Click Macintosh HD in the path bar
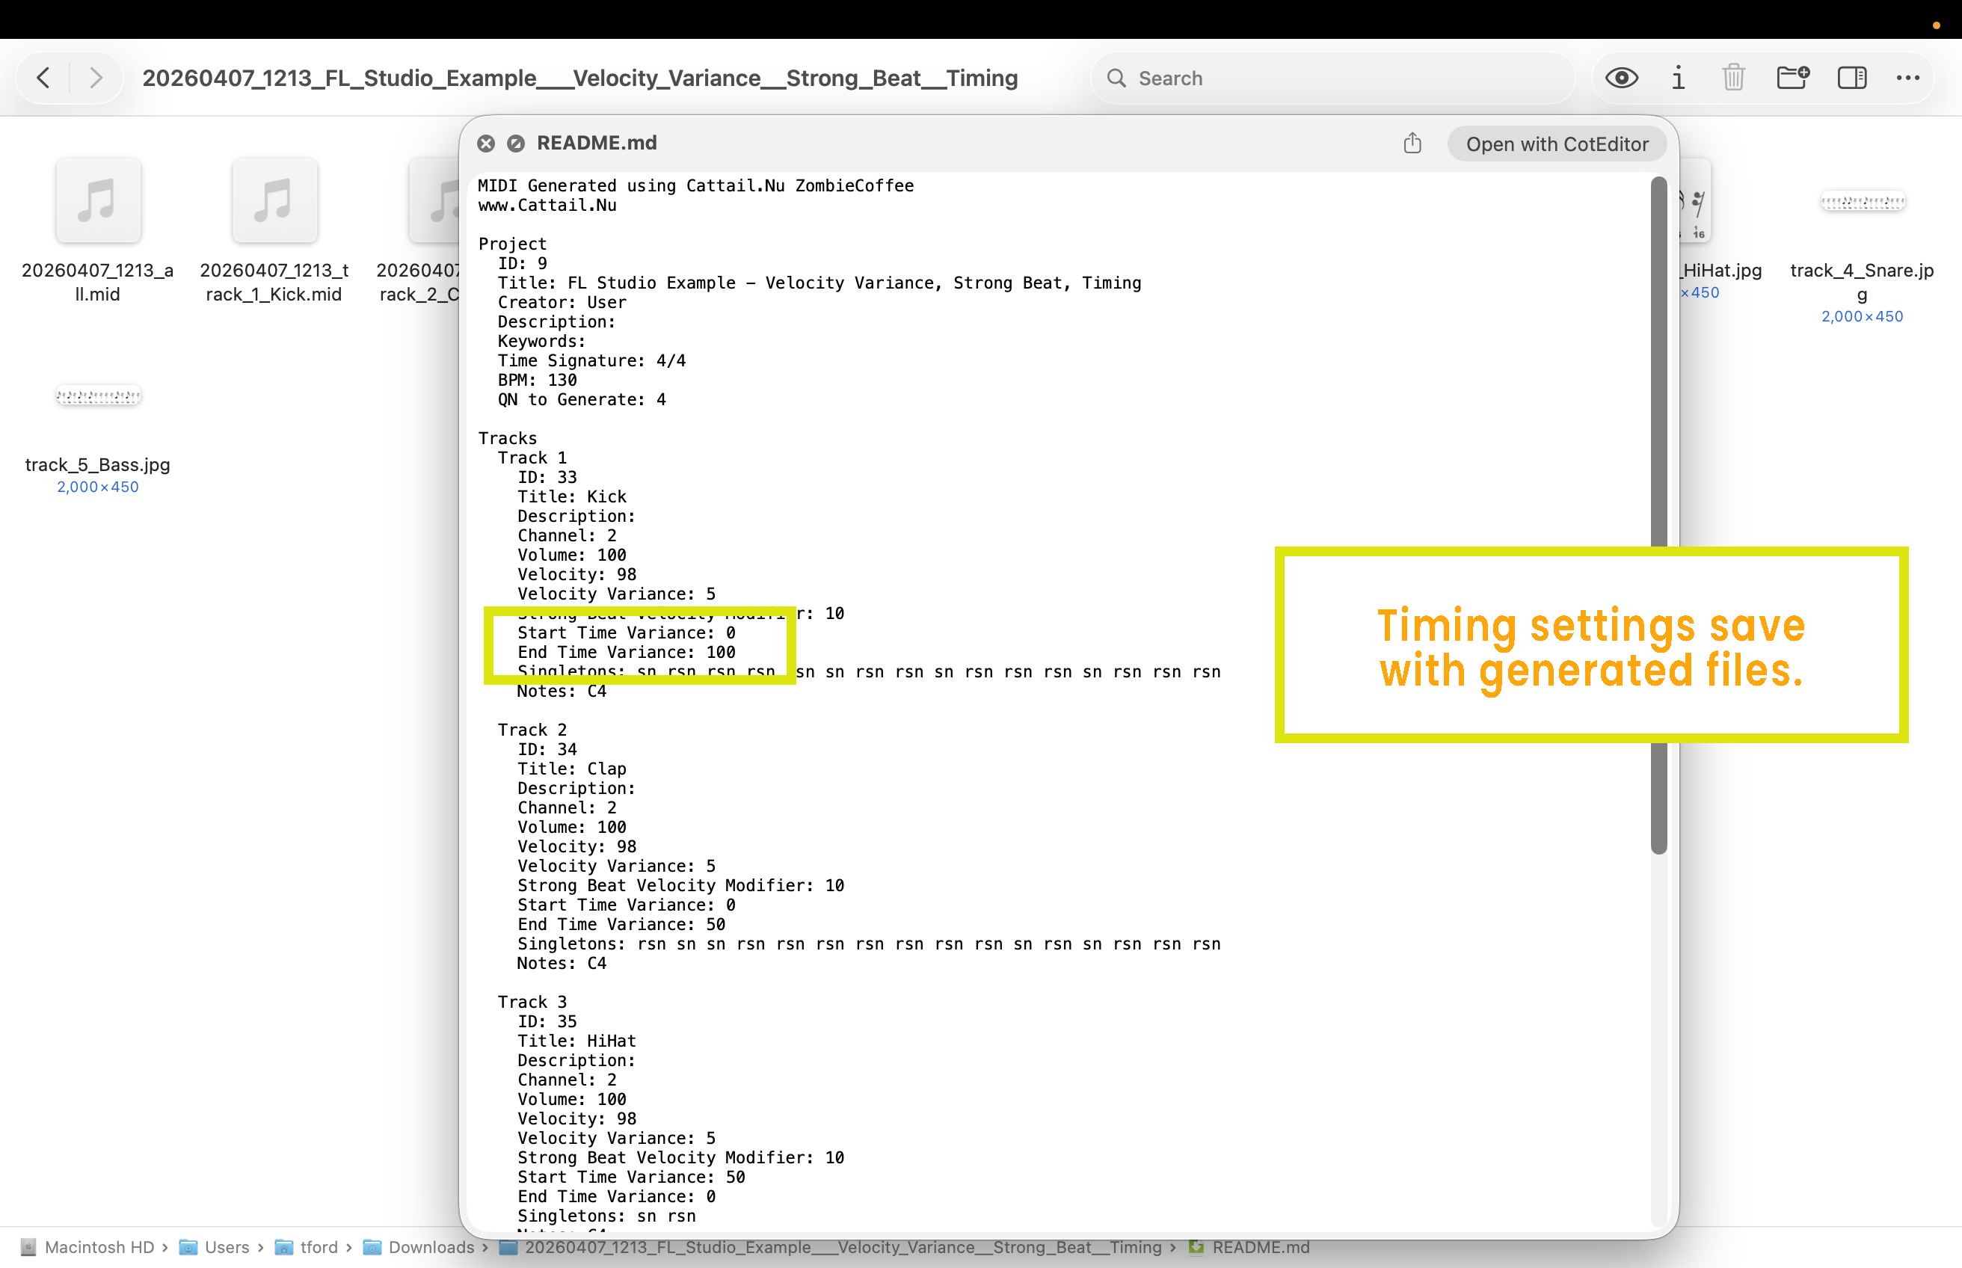This screenshot has width=1962, height=1268. [88, 1246]
